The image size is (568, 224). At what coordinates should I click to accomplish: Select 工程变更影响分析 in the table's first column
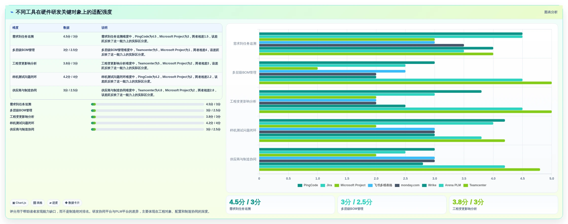(x=25, y=64)
